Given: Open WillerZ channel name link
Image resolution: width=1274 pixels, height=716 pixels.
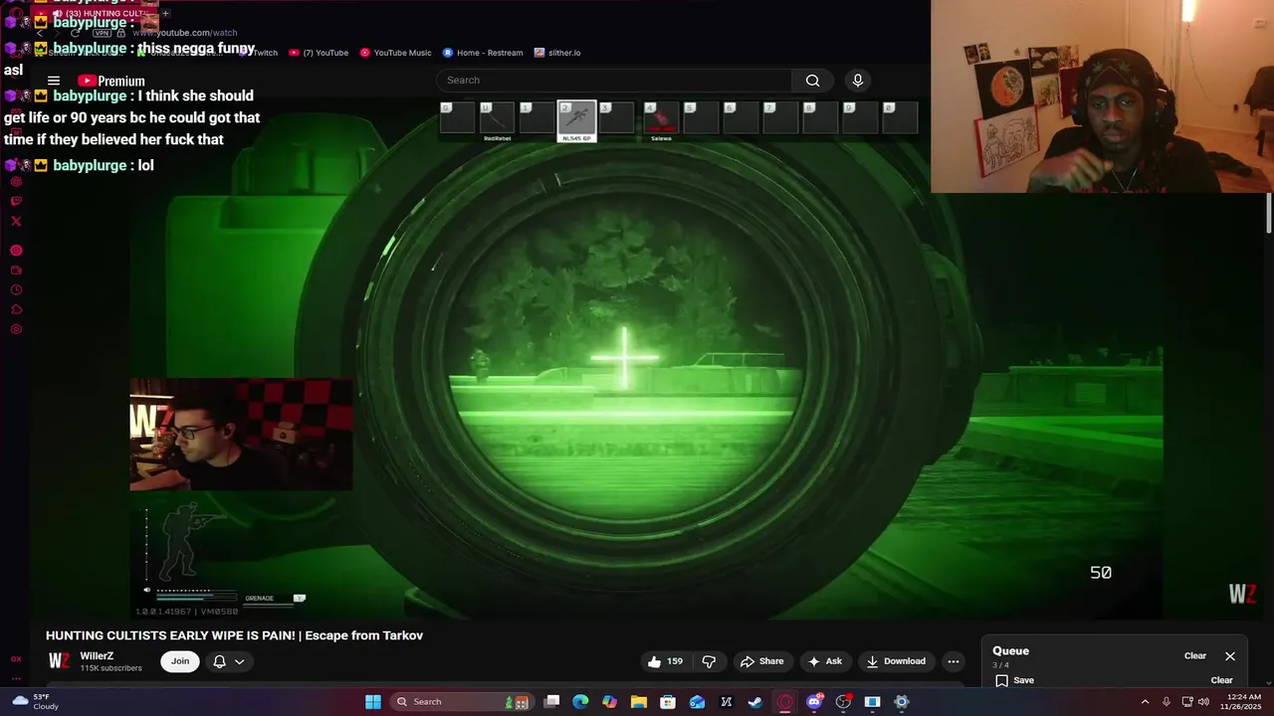Looking at the screenshot, I should click(97, 656).
